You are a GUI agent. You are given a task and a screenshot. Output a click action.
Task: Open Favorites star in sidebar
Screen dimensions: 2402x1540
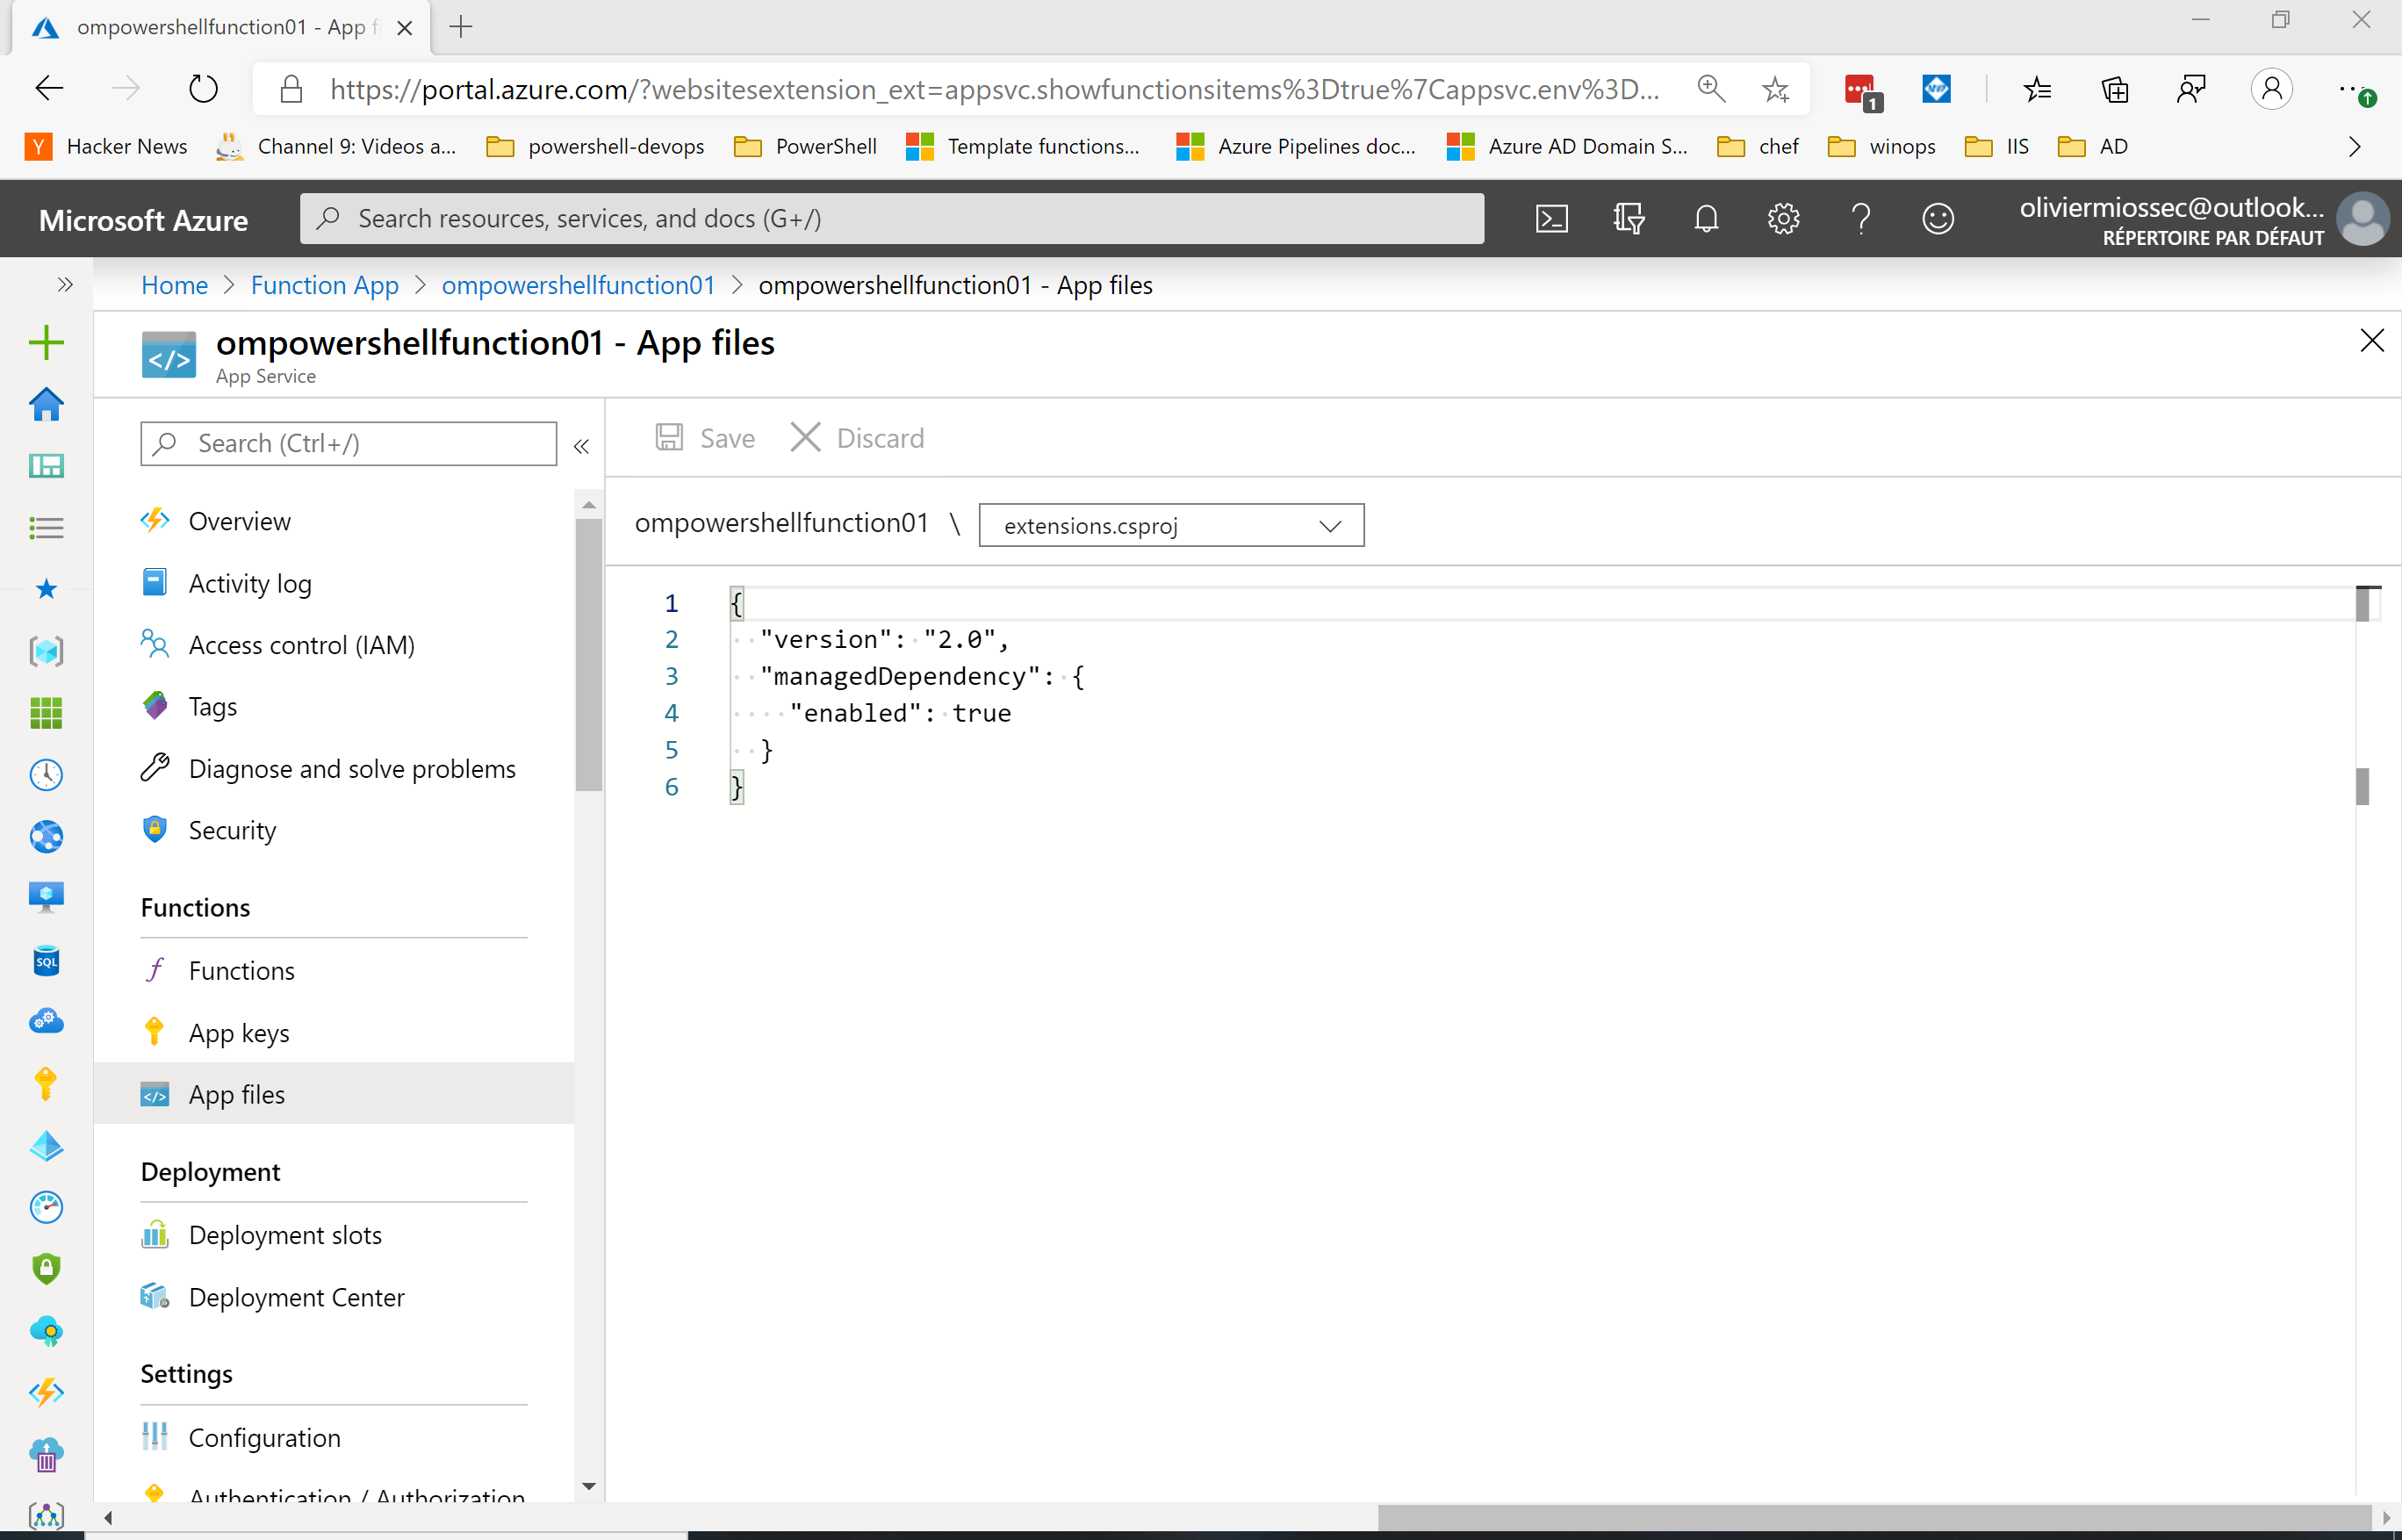pyautogui.click(x=46, y=589)
